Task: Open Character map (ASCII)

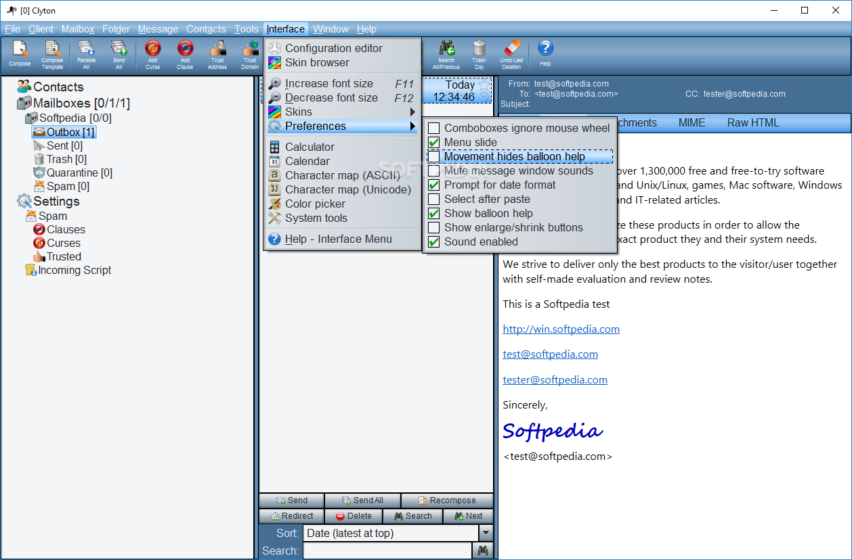Action: click(x=342, y=175)
